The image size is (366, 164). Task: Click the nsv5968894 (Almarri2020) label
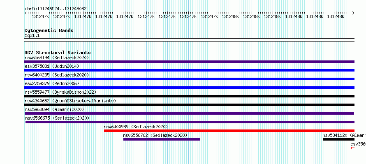tap(54, 109)
